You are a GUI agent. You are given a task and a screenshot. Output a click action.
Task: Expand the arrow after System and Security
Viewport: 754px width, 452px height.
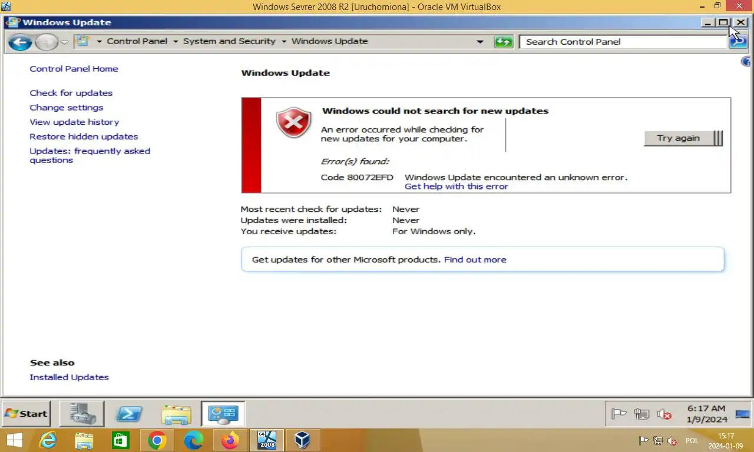point(284,42)
